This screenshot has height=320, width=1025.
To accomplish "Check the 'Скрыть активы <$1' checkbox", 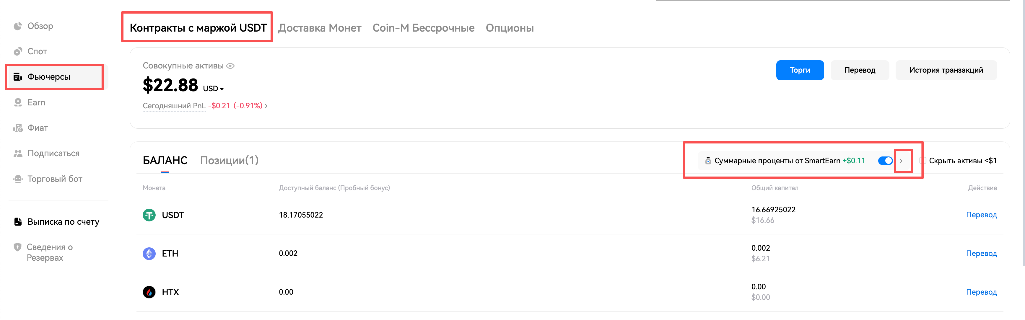I will [x=923, y=161].
